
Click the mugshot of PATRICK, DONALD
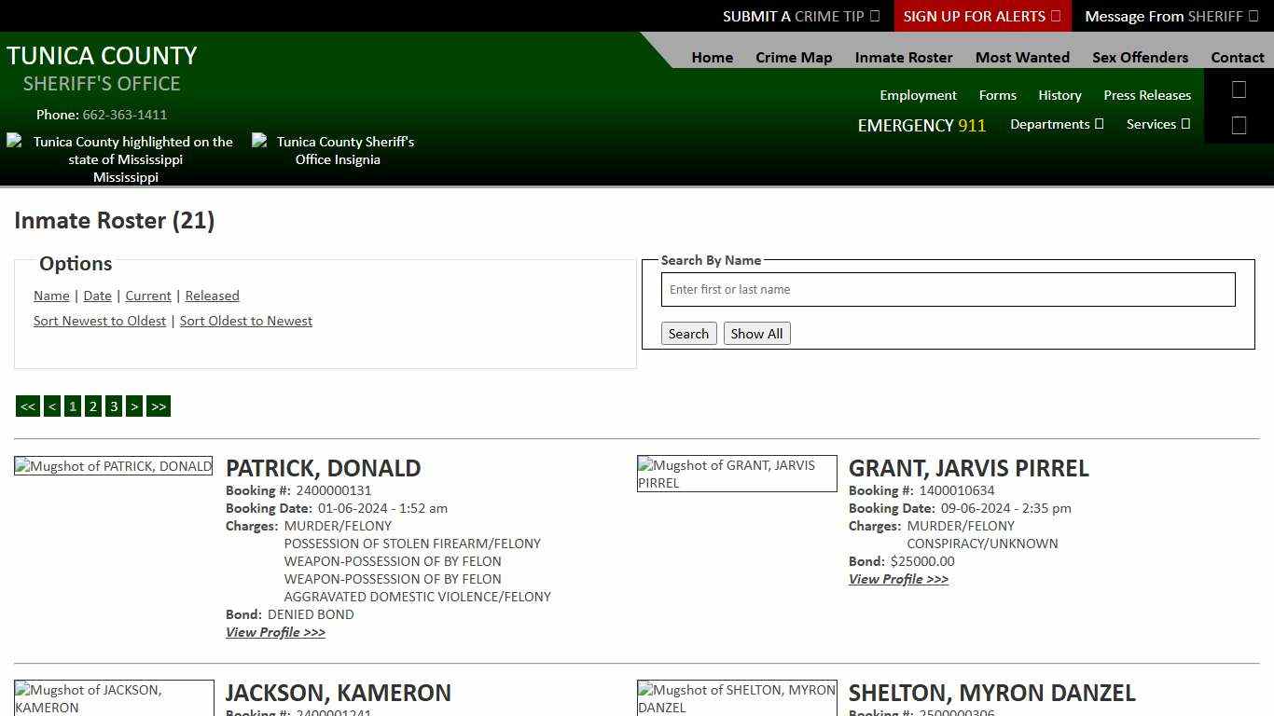point(113,466)
